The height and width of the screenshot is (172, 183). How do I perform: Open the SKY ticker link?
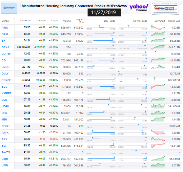click(x=5, y=139)
